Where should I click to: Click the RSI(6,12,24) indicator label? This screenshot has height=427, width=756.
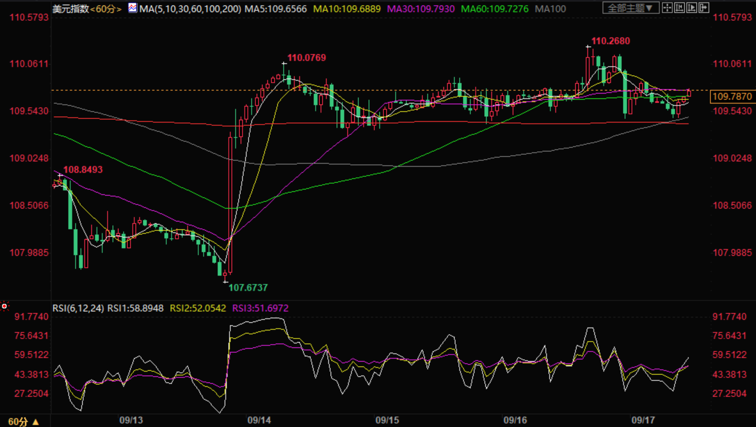78,308
